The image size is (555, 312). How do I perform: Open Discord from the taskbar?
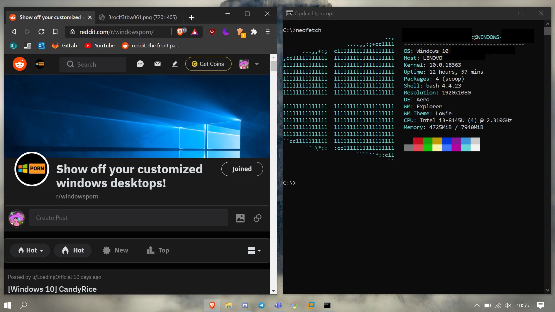click(x=245, y=305)
